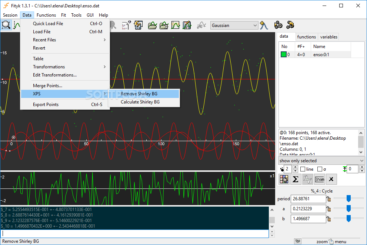367x245 pixels.
Task: Start fitting with the gears icon
Action: tap(278, 25)
